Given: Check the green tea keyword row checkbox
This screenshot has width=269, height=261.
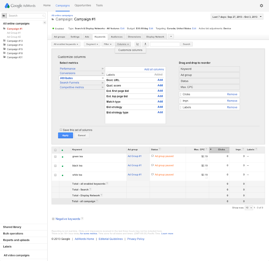Looking at the screenshot, I should [55, 156].
